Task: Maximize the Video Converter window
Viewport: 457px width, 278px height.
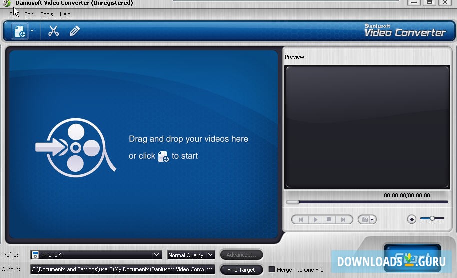Action: pos(429,2)
